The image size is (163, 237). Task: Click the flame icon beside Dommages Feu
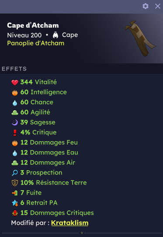15,143
